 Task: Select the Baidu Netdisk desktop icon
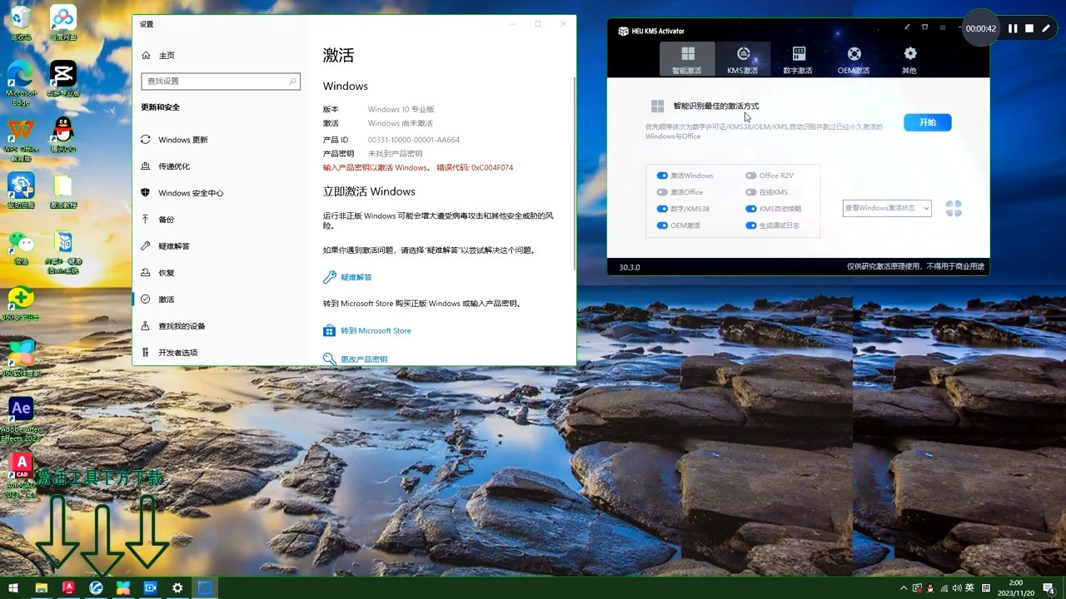63,23
